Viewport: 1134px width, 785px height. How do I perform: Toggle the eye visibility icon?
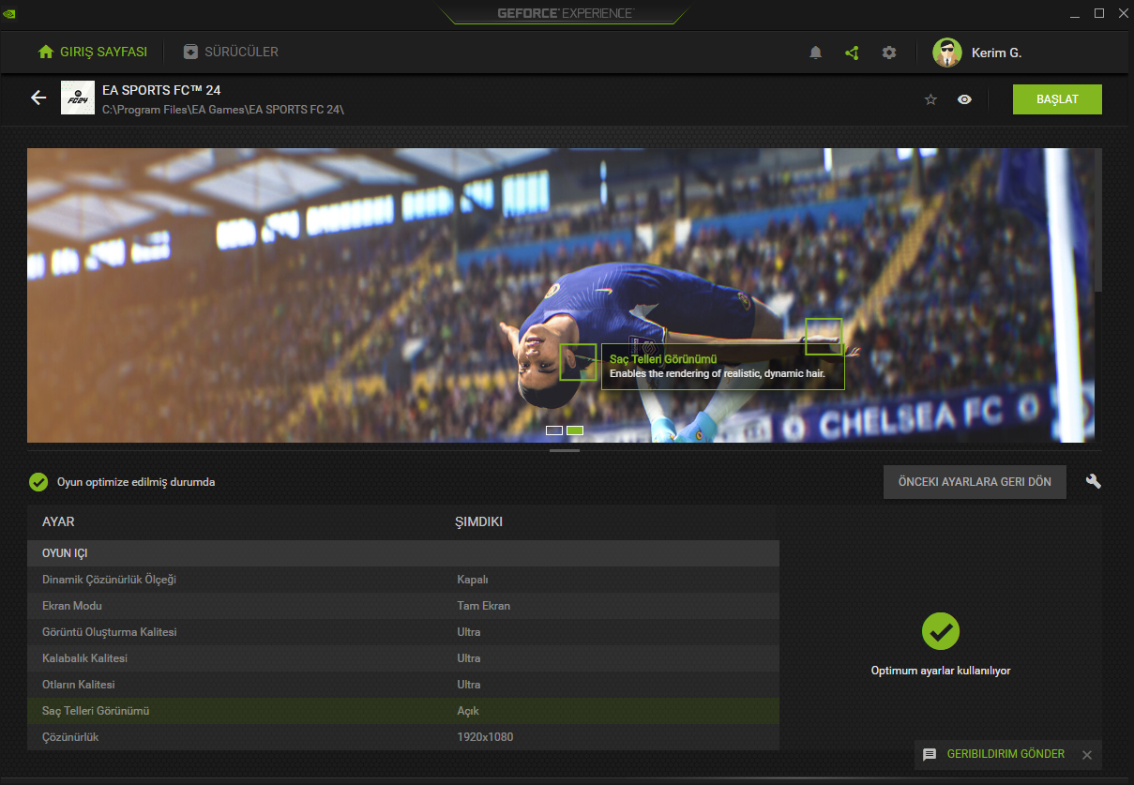964,99
